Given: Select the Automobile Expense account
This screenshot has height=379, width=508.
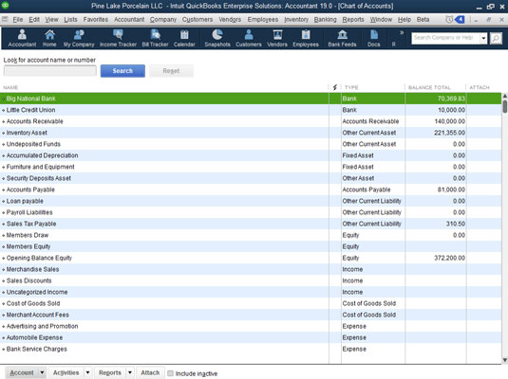Looking at the screenshot, I should [x=251, y=337].
